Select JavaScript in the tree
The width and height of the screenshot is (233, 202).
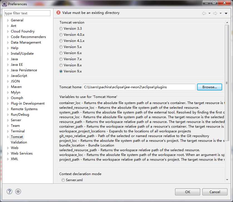coord(19,76)
